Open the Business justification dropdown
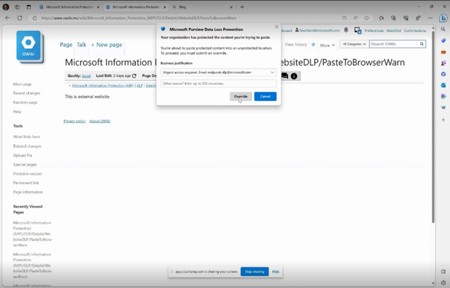The image size is (450, 288). tap(218, 73)
